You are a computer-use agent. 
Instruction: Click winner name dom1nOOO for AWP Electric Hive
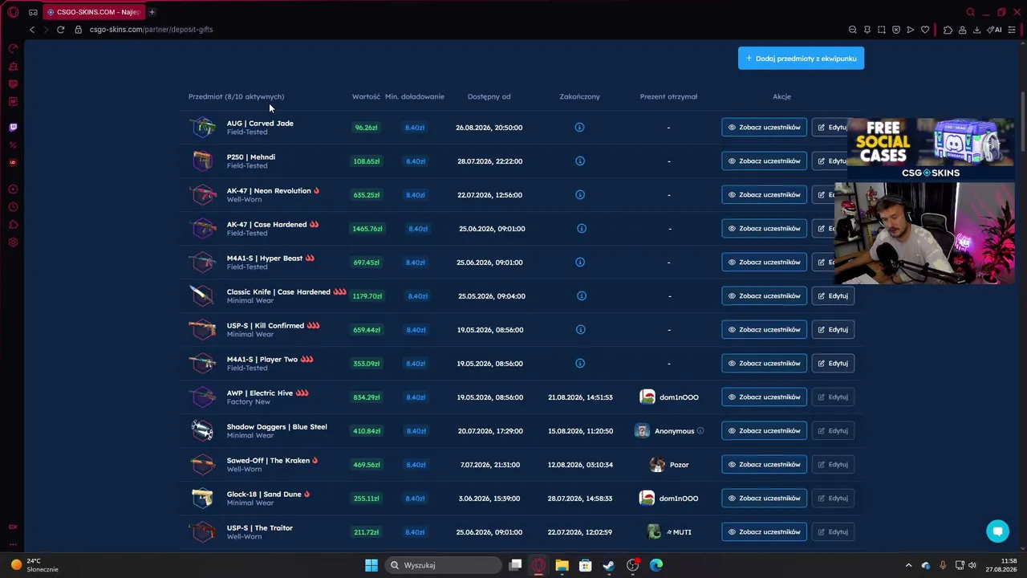679,397
